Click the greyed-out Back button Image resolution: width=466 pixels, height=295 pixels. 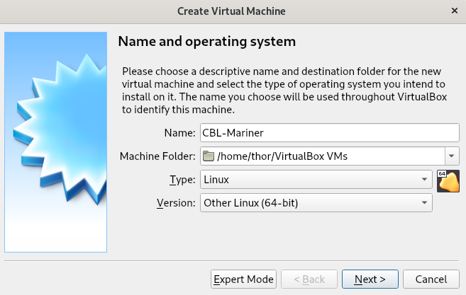[x=309, y=279]
